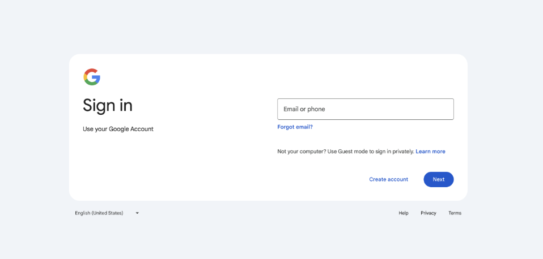Select the Email or phone placeholder text
Screen dimensions: 543x259
[304, 109]
